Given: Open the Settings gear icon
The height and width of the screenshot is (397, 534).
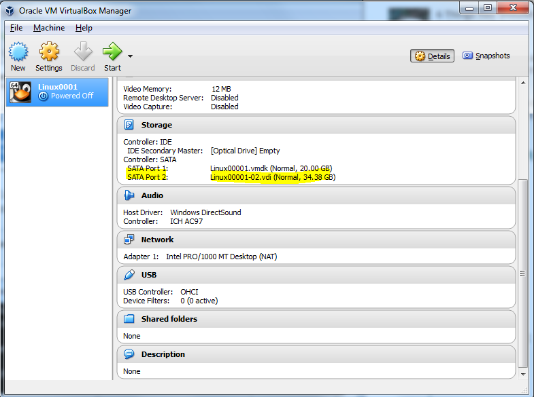Looking at the screenshot, I should coord(49,52).
